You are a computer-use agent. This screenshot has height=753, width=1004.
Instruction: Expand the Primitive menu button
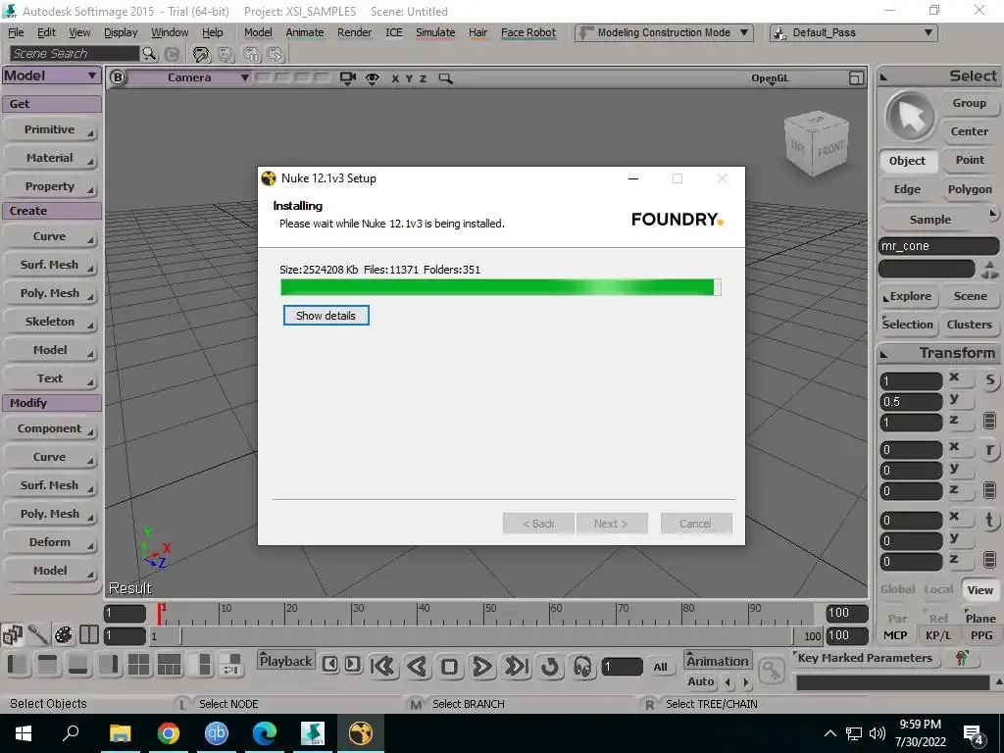52,130
